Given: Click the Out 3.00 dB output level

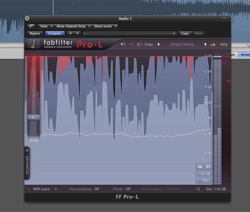Looking at the screenshot, I should click(216, 189).
